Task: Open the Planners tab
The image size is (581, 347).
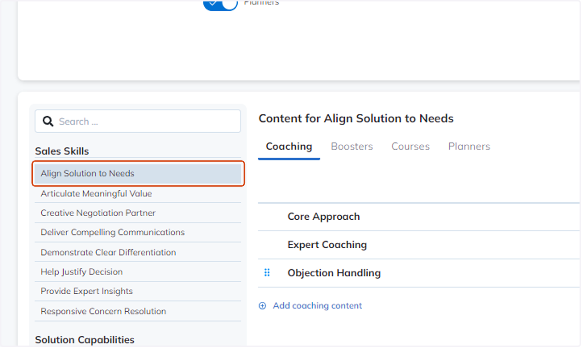Action: click(469, 147)
